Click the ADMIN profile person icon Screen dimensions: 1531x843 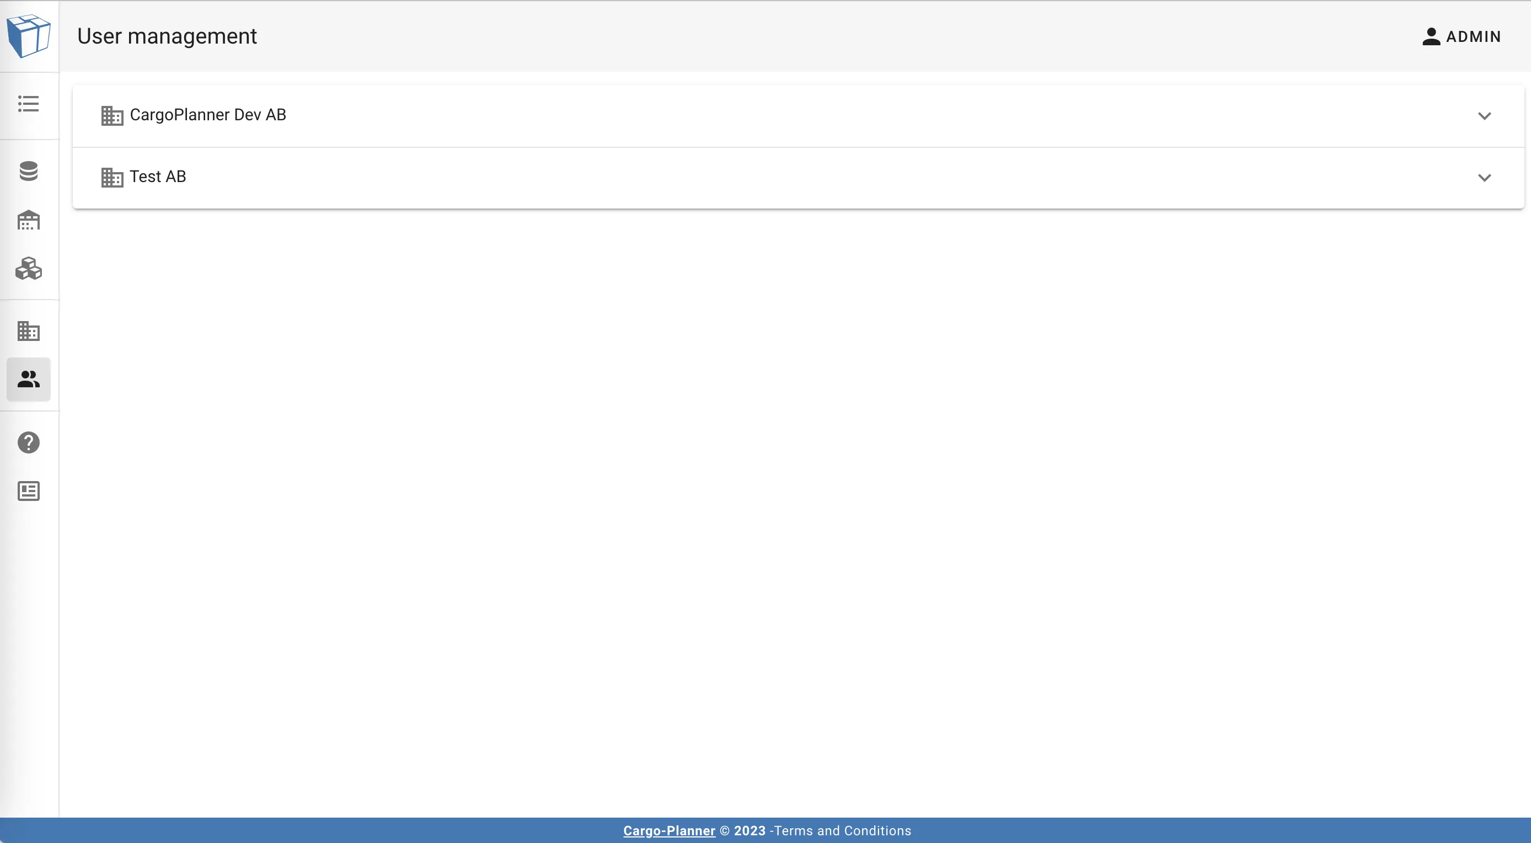1431,37
